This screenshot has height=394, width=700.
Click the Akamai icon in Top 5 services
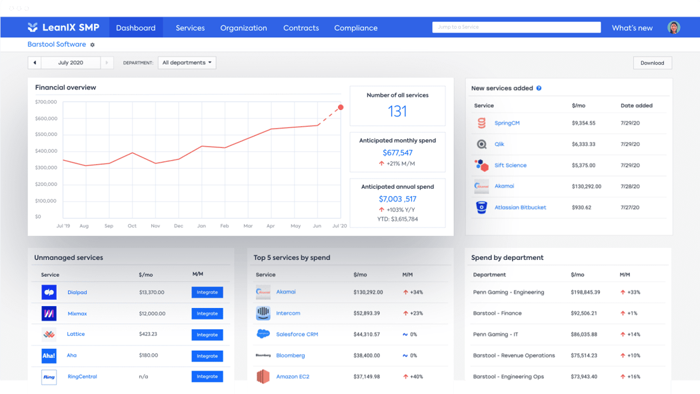[263, 292]
